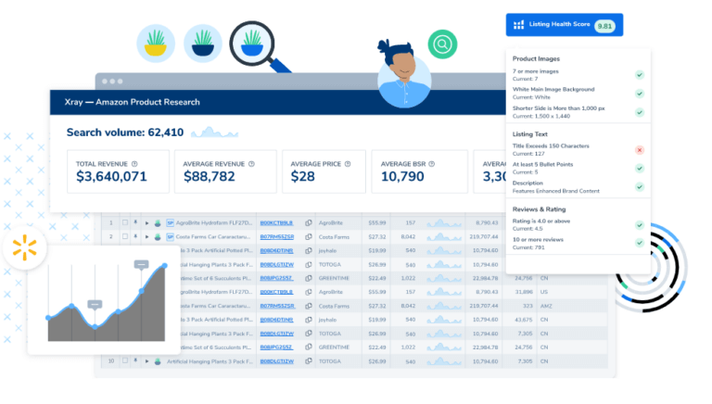Click the SP sponsored badge in row 2

point(170,236)
